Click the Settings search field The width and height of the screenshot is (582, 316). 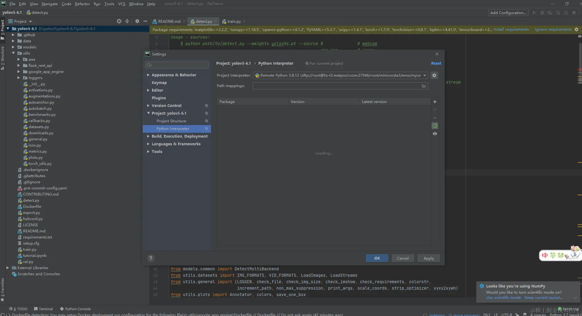(177, 65)
